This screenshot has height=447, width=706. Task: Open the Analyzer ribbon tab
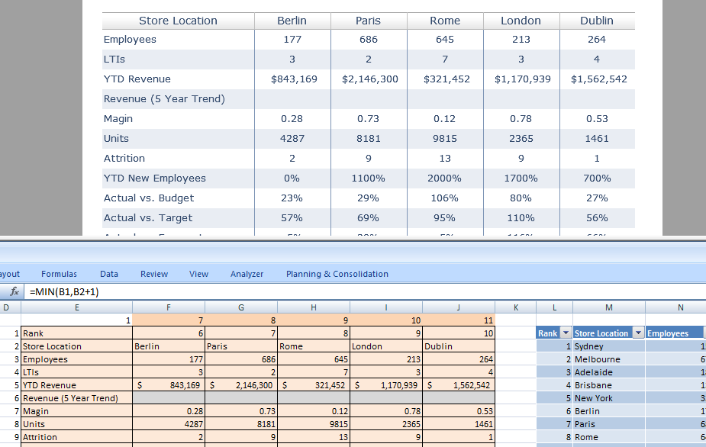tap(247, 274)
